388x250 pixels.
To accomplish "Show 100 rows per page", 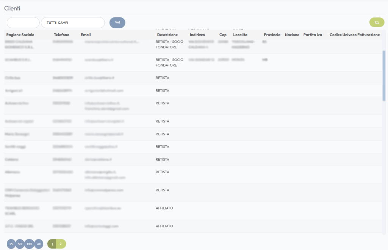I will [30, 244].
